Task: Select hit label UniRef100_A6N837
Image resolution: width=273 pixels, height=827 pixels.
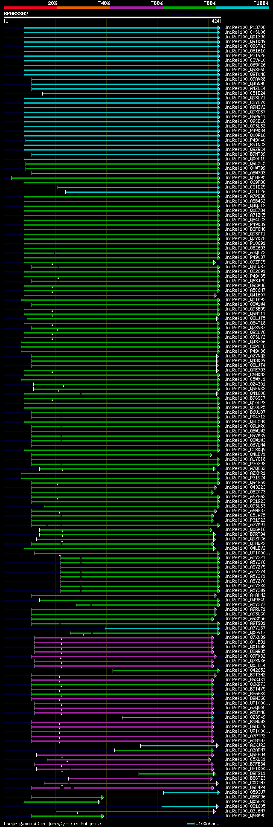Action: pyautogui.click(x=245, y=511)
